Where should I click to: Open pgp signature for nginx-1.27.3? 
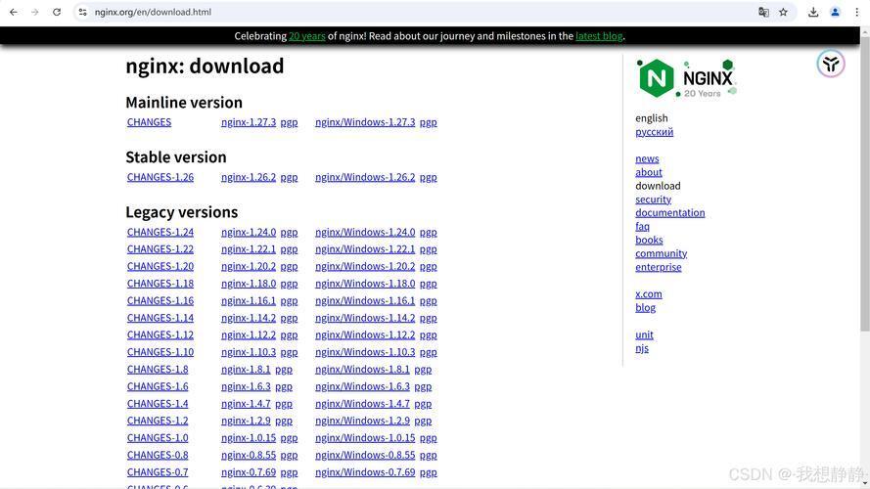click(289, 122)
